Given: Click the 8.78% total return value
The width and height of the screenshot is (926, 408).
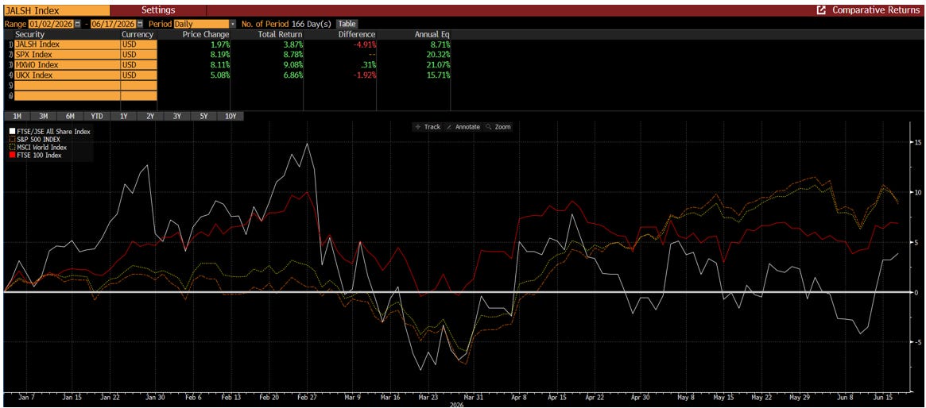Looking at the screenshot, I should pos(292,54).
